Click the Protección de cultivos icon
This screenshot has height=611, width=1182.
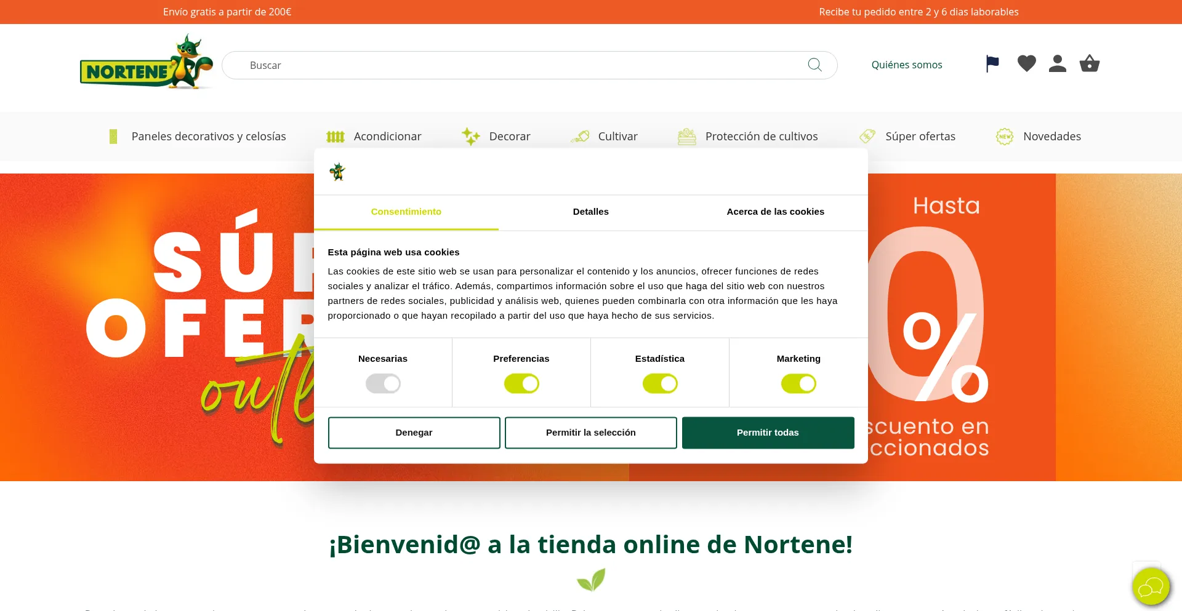coord(687,137)
